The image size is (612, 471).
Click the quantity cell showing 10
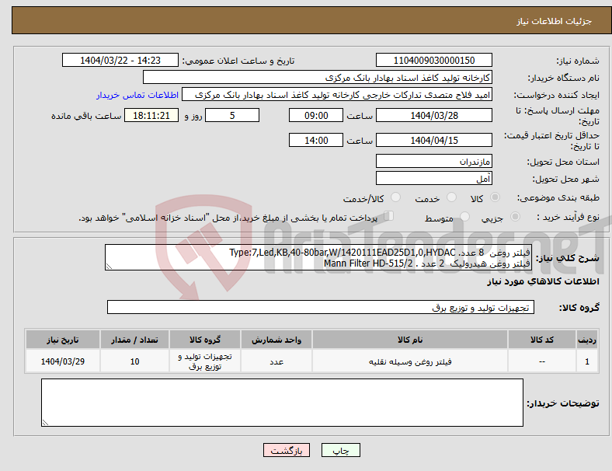point(134,361)
